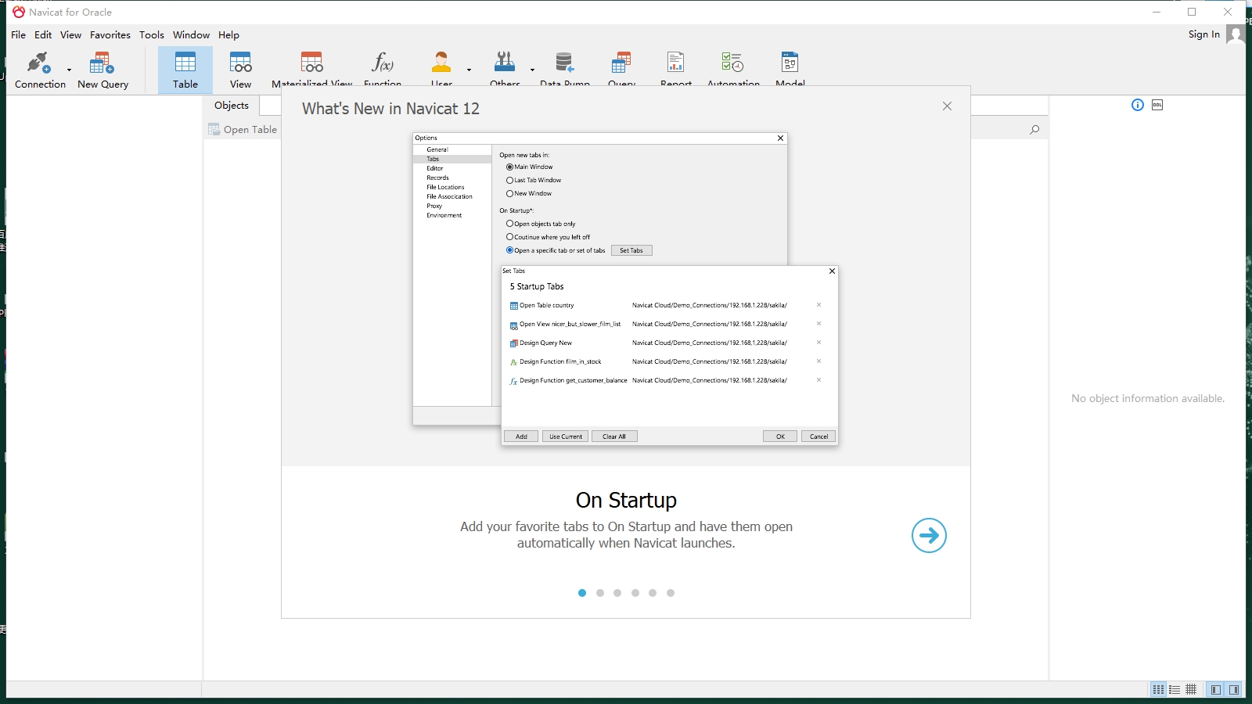Open the Window menu
This screenshot has width=1252, height=704.
click(191, 35)
